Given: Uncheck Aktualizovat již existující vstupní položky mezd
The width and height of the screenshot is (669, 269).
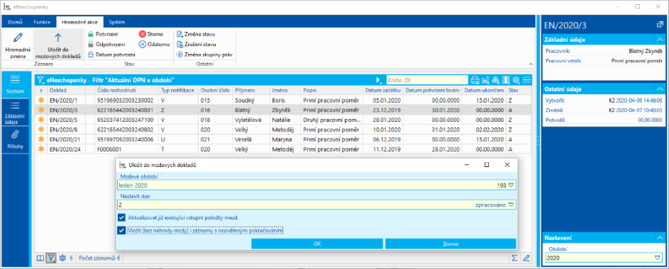Looking at the screenshot, I should [x=122, y=217].
